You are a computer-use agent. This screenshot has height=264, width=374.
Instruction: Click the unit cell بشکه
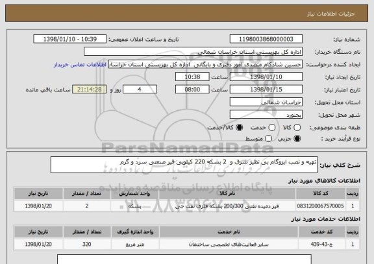135,206
